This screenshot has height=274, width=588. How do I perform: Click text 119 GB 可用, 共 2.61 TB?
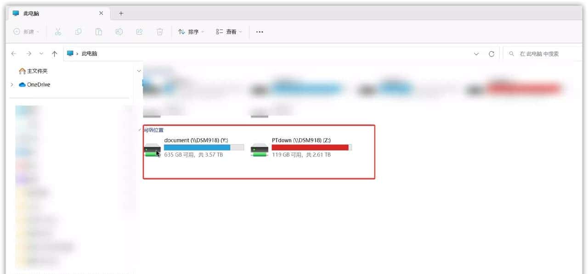point(301,155)
